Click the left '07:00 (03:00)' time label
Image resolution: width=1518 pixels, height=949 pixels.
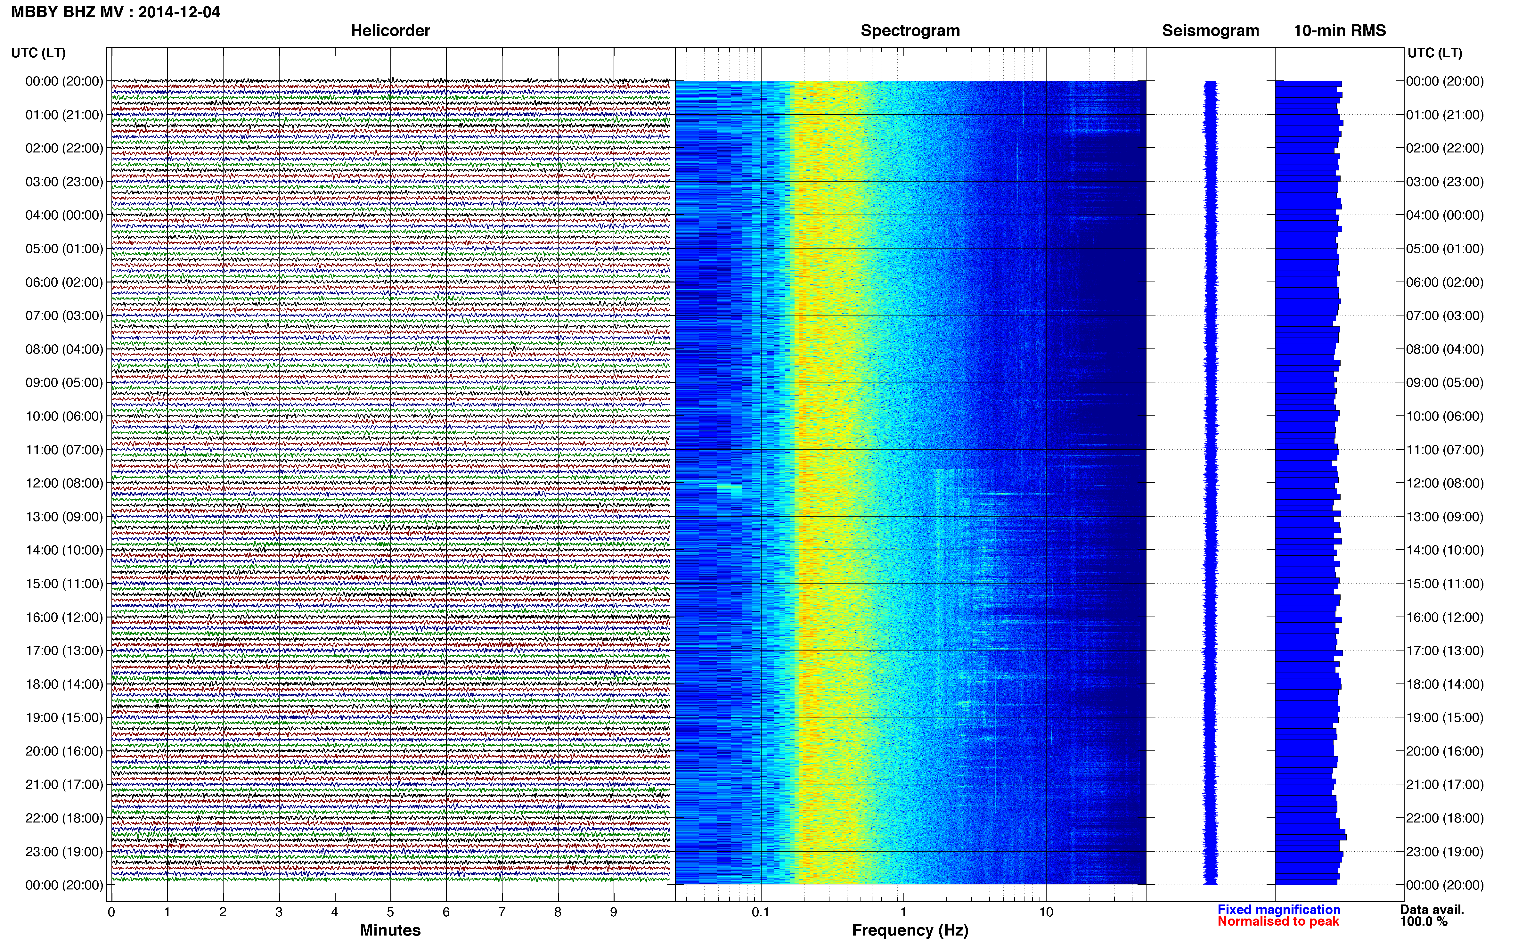tap(64, 316)
